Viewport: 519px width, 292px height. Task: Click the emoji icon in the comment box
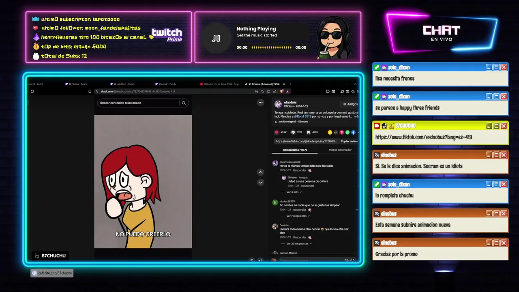tap(352, 260)
